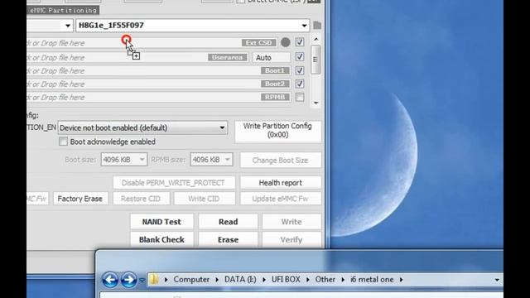This screenshot has width=530, height=298.
Task: Open the recent pages dropdown in Explorer
Action: [x=142, y=280]
